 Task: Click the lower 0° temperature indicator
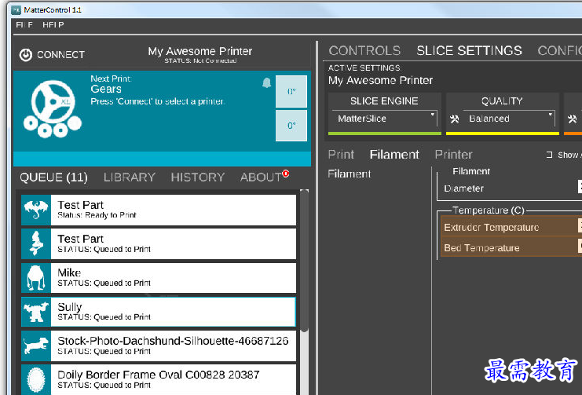[x=291, y=126]
